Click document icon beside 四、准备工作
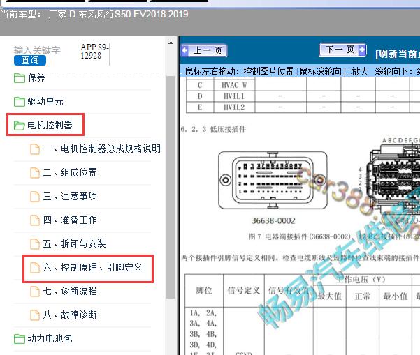420x355 pixels. pyautogui.click(x=35, y=220)
